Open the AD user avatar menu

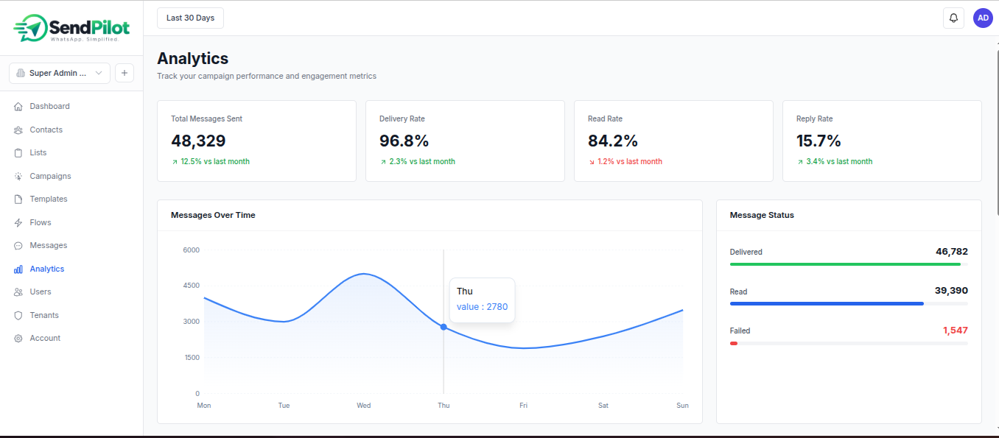983,18
